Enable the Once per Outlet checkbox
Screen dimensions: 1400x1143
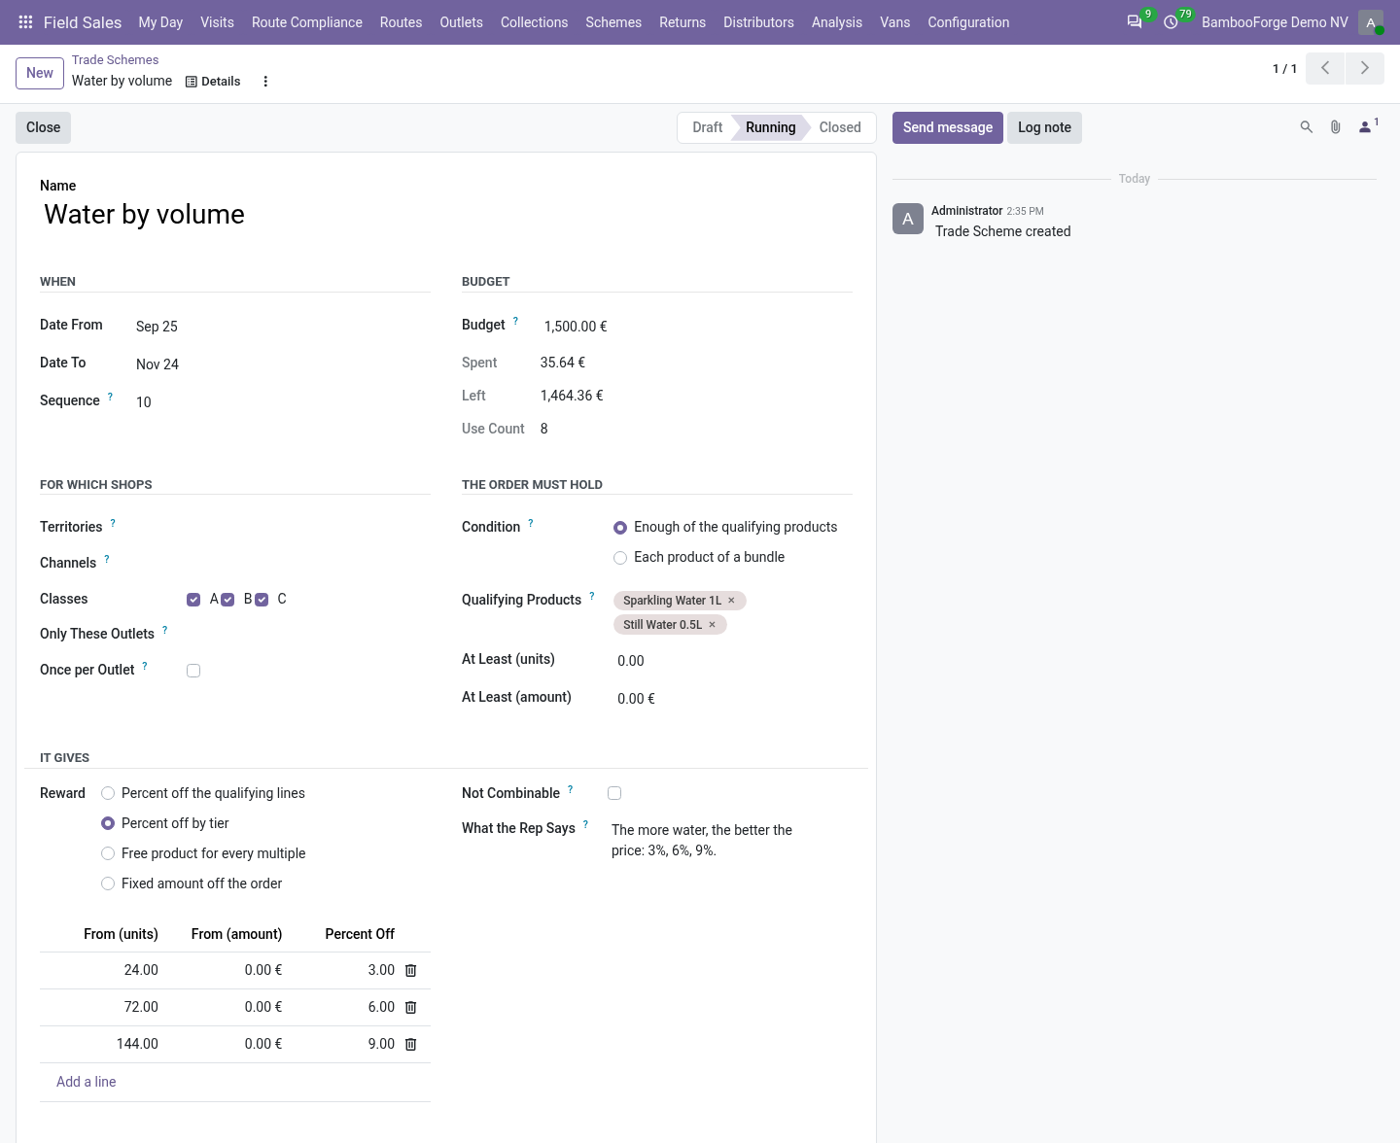[193, 671]
